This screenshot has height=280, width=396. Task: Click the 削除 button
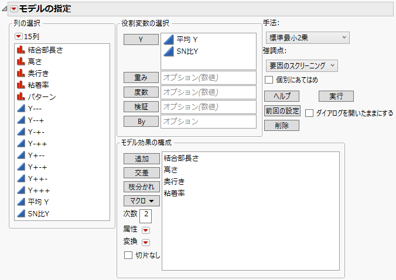282,126
